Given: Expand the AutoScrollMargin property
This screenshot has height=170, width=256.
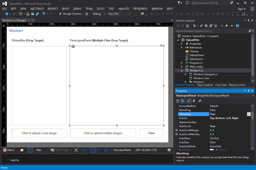Looking at the screenshot, I should (177, 130).
